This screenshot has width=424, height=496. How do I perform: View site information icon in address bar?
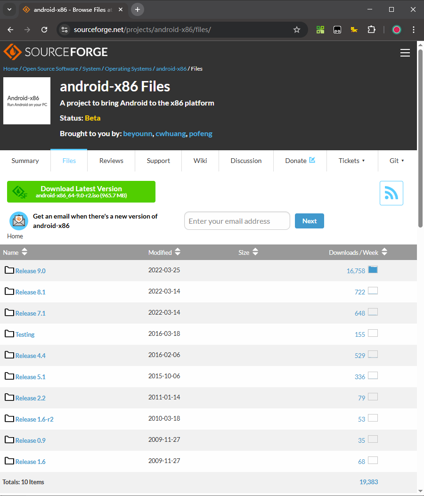click(65, 30)
